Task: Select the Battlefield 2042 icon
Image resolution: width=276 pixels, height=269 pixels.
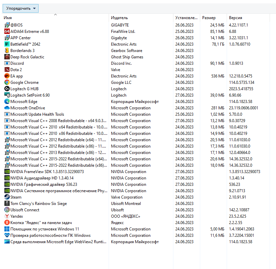Action: (x=7, y=44)
